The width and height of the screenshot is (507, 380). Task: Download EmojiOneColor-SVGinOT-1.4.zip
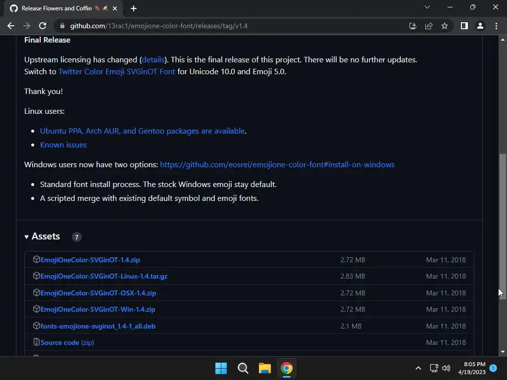[90, 260]
